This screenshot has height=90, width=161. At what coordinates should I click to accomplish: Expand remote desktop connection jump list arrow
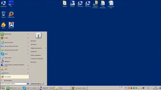(28, 65)
